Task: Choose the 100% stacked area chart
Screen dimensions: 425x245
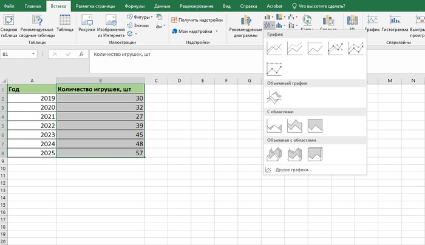Action: tap(314, 126)
